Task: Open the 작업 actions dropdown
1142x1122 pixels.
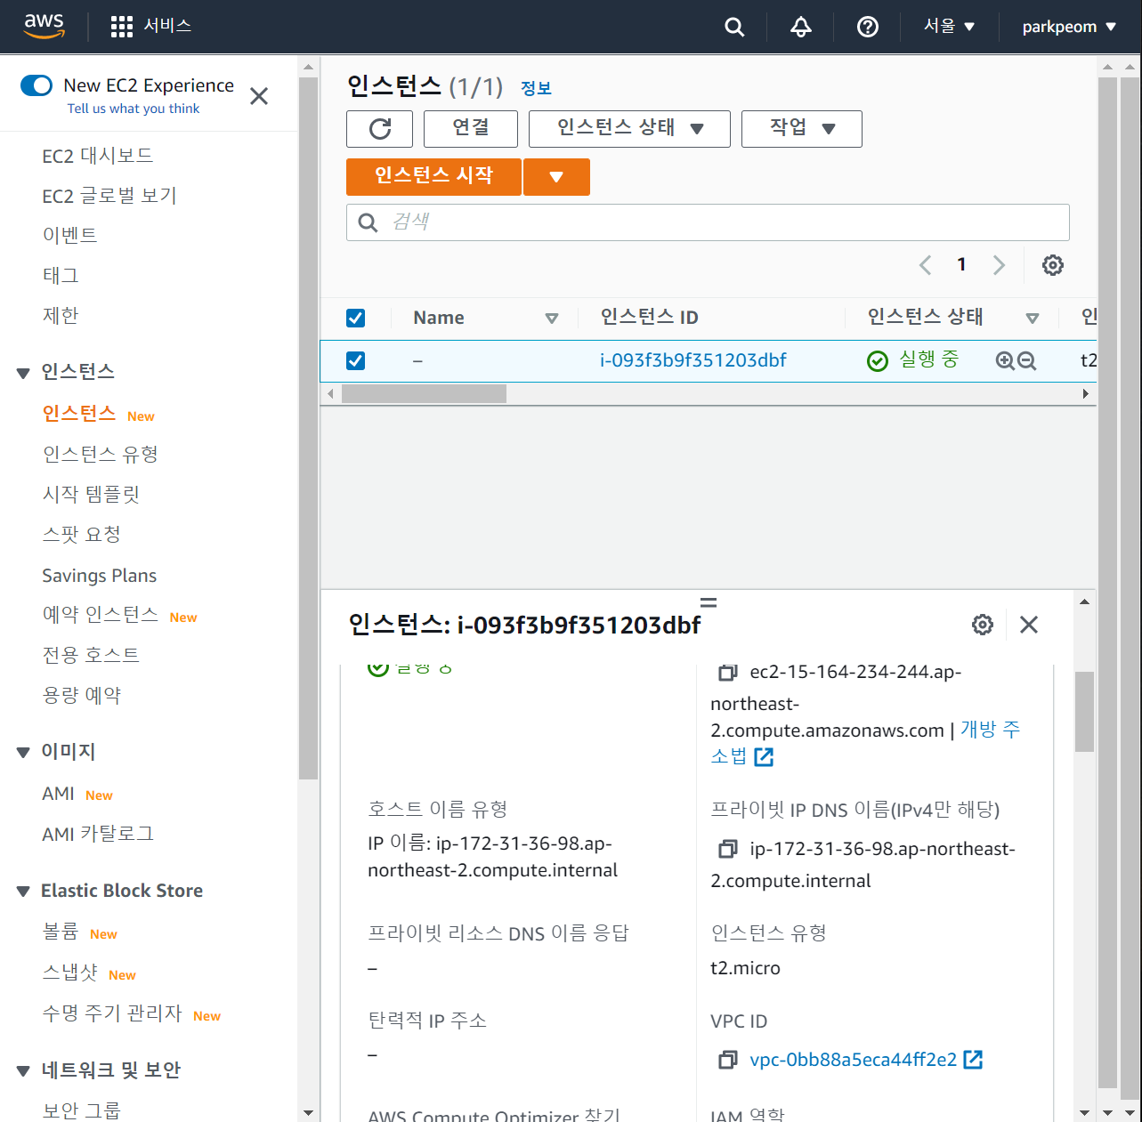Action: [802, 129]
